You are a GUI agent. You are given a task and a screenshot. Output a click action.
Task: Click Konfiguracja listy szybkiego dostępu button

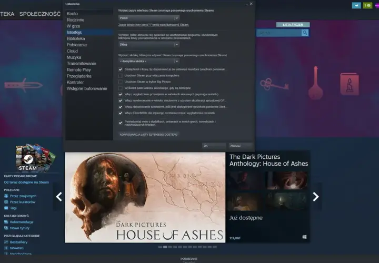click(148, 135)
